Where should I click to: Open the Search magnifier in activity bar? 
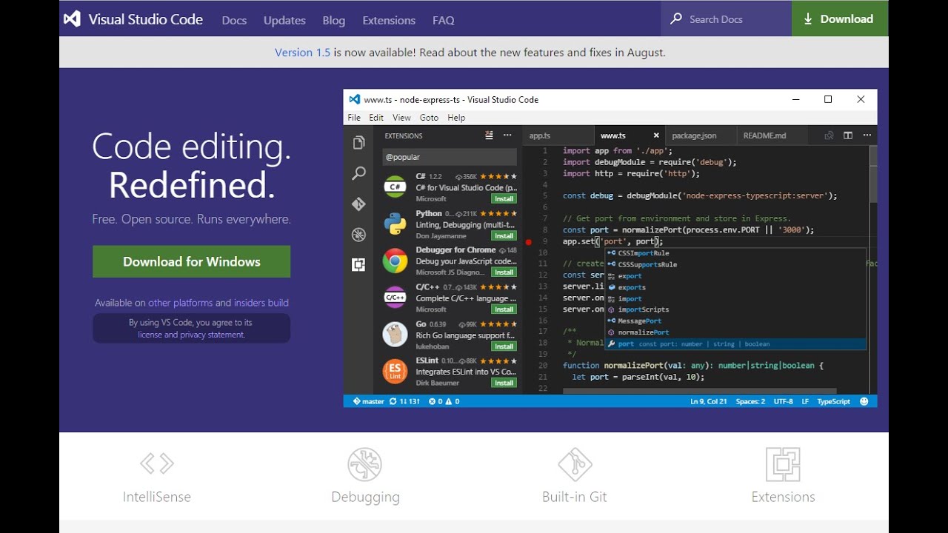pos(359,173)
